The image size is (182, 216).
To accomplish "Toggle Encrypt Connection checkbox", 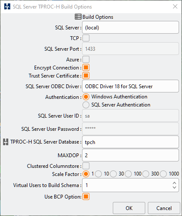I will (86, 67).
